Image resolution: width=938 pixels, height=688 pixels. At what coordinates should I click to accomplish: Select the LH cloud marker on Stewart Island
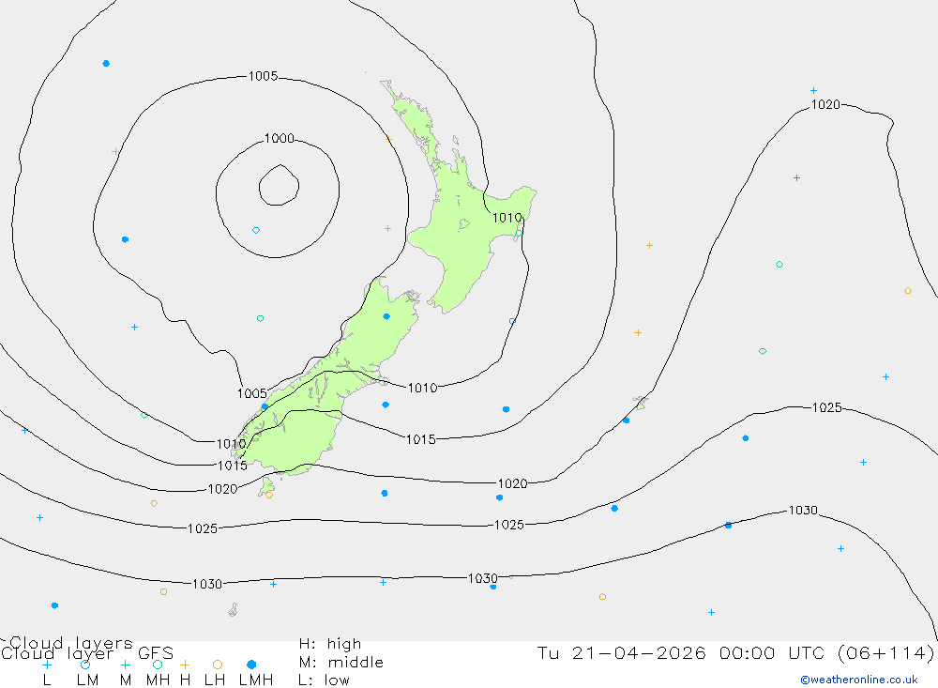point(269,496)
